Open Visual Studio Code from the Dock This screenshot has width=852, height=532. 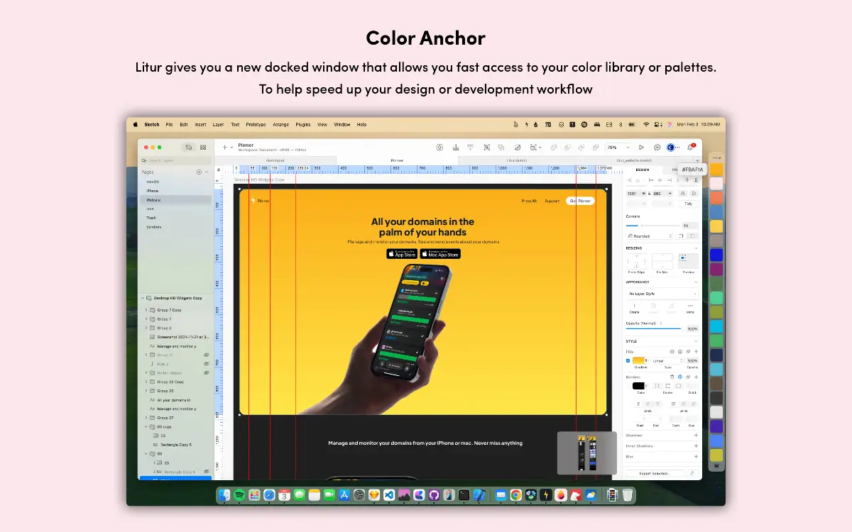point(388,495)
